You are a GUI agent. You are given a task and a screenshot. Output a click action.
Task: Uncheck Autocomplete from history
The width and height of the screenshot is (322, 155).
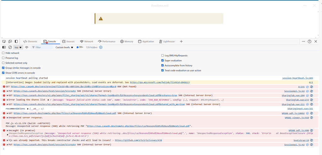tap(163, 65)
